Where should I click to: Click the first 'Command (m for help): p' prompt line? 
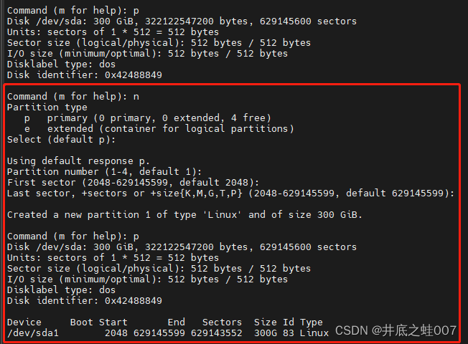pos(73,11)
